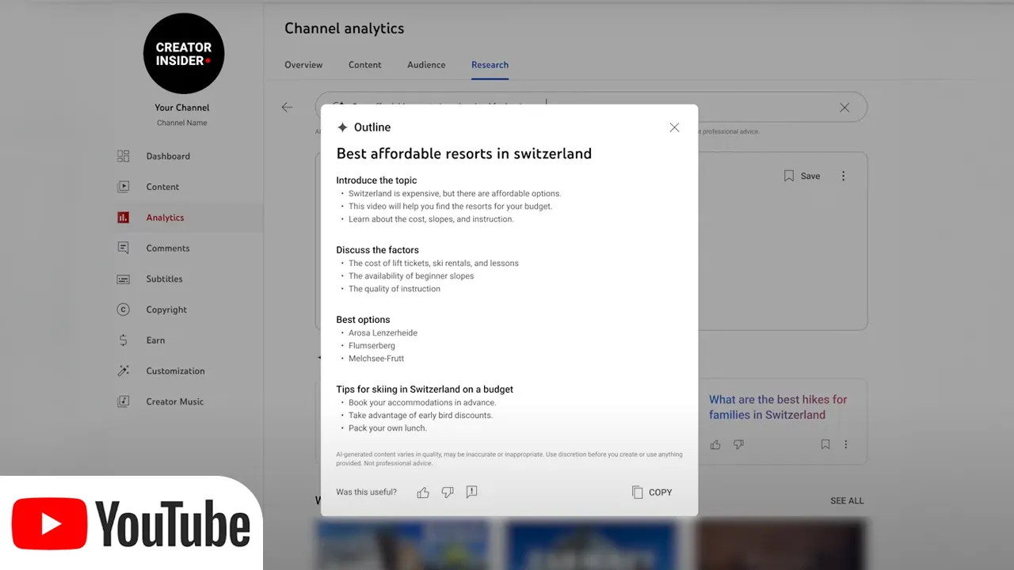Click the Earn dollar sign icon
1014x570 pixels.
[x=124, y=340]
